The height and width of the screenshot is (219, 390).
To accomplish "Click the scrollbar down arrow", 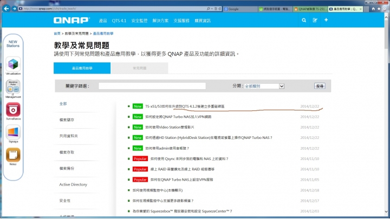I will pos(386,211).
